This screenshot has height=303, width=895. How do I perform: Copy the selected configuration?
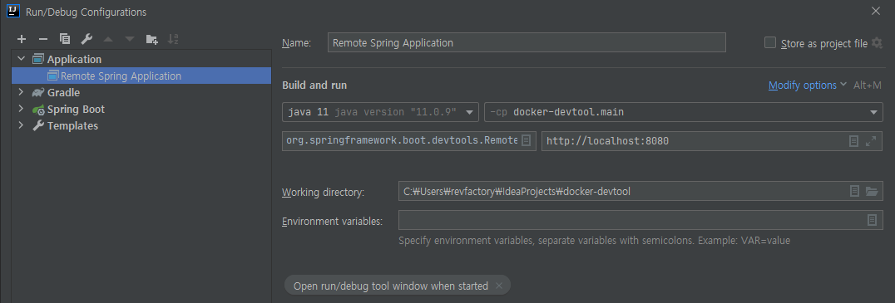(x=65, y=39)
